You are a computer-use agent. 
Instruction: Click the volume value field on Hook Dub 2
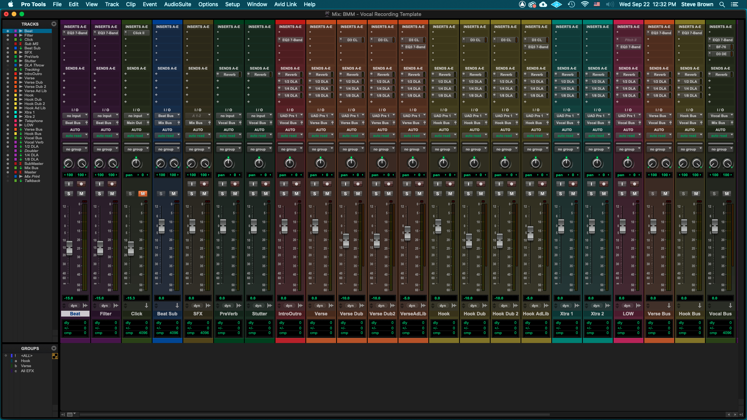(x=505, y=298)
